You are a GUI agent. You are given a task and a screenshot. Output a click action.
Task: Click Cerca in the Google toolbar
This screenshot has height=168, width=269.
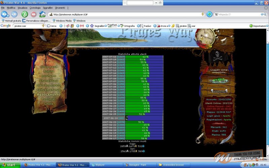pyautogui.click(x=52, y=26)
